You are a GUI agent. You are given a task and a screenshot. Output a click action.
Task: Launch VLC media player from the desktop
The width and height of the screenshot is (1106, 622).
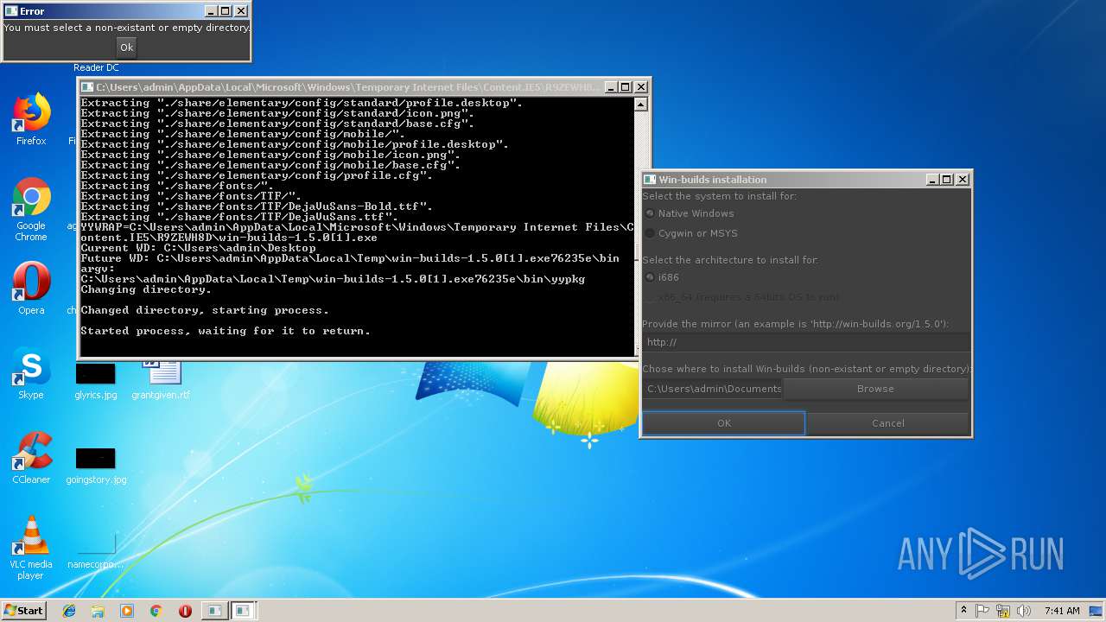31,549
